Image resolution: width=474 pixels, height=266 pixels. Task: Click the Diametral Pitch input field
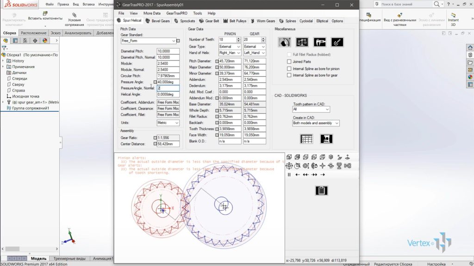(168, 51)
